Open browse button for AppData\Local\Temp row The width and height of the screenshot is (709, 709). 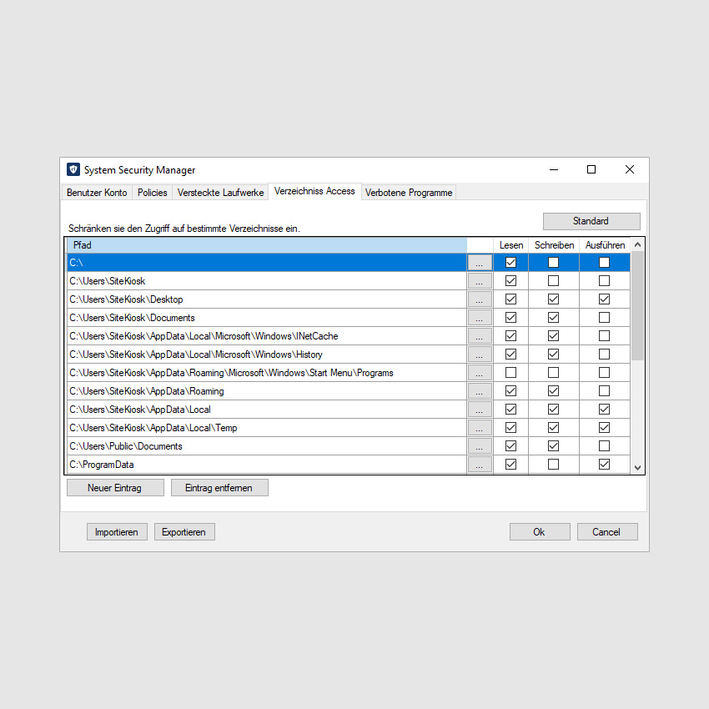(480, 428)
